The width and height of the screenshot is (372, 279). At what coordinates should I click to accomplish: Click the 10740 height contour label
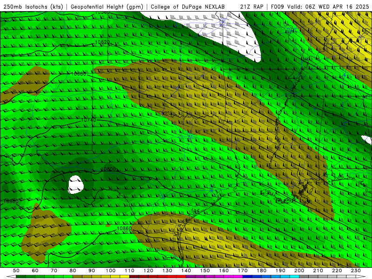tap(88, 120)
